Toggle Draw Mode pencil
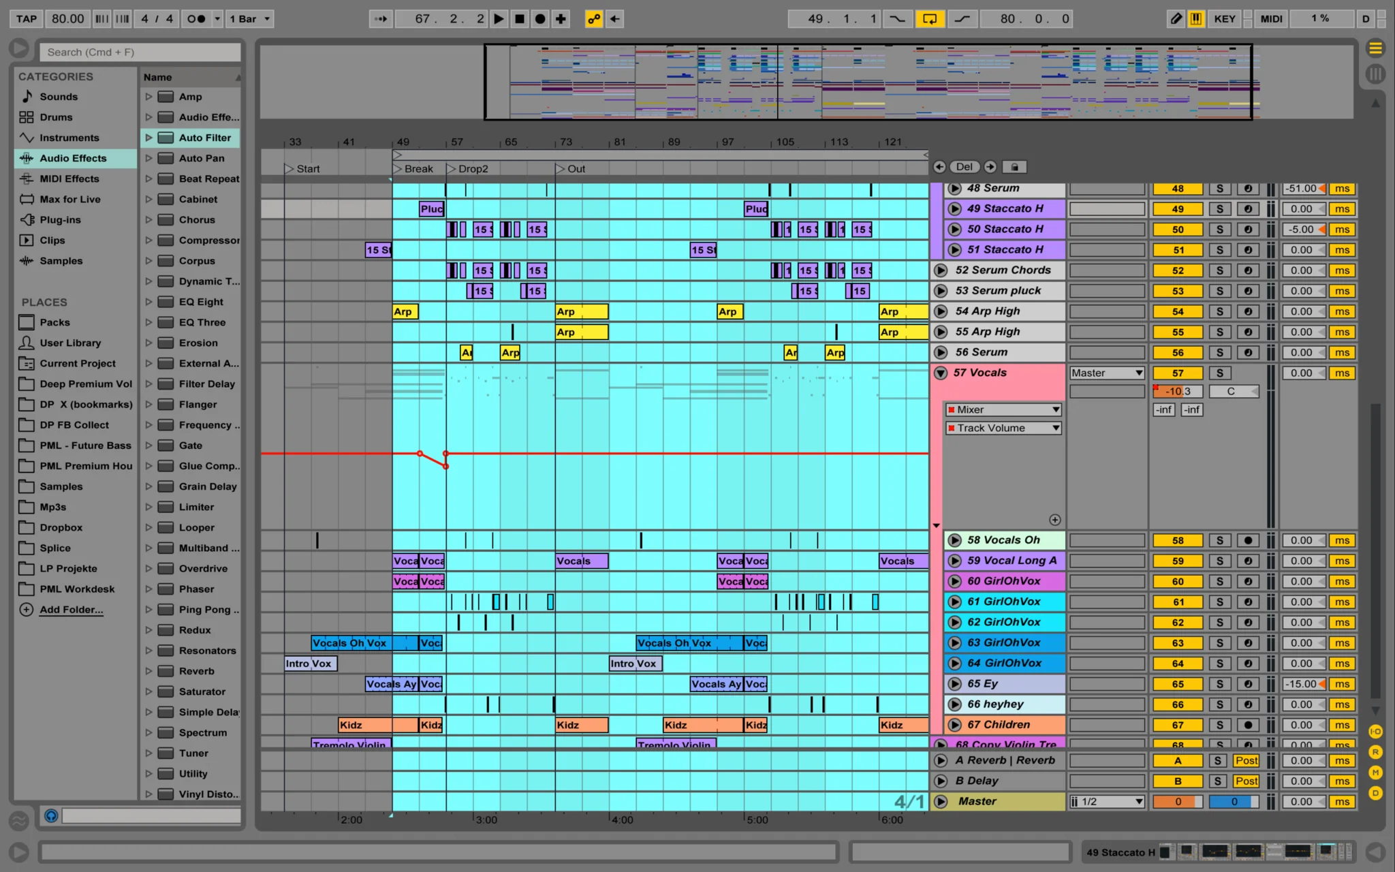 [x=1176, y=19]
